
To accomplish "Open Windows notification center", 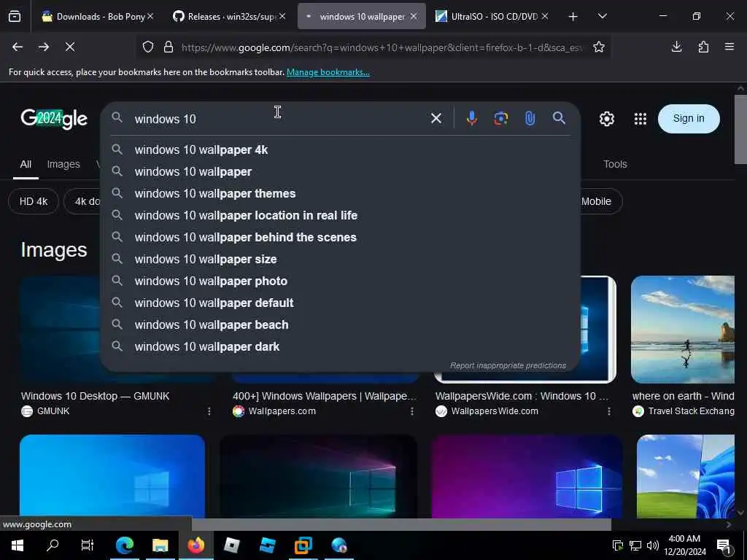I will (x=724, y=545).
